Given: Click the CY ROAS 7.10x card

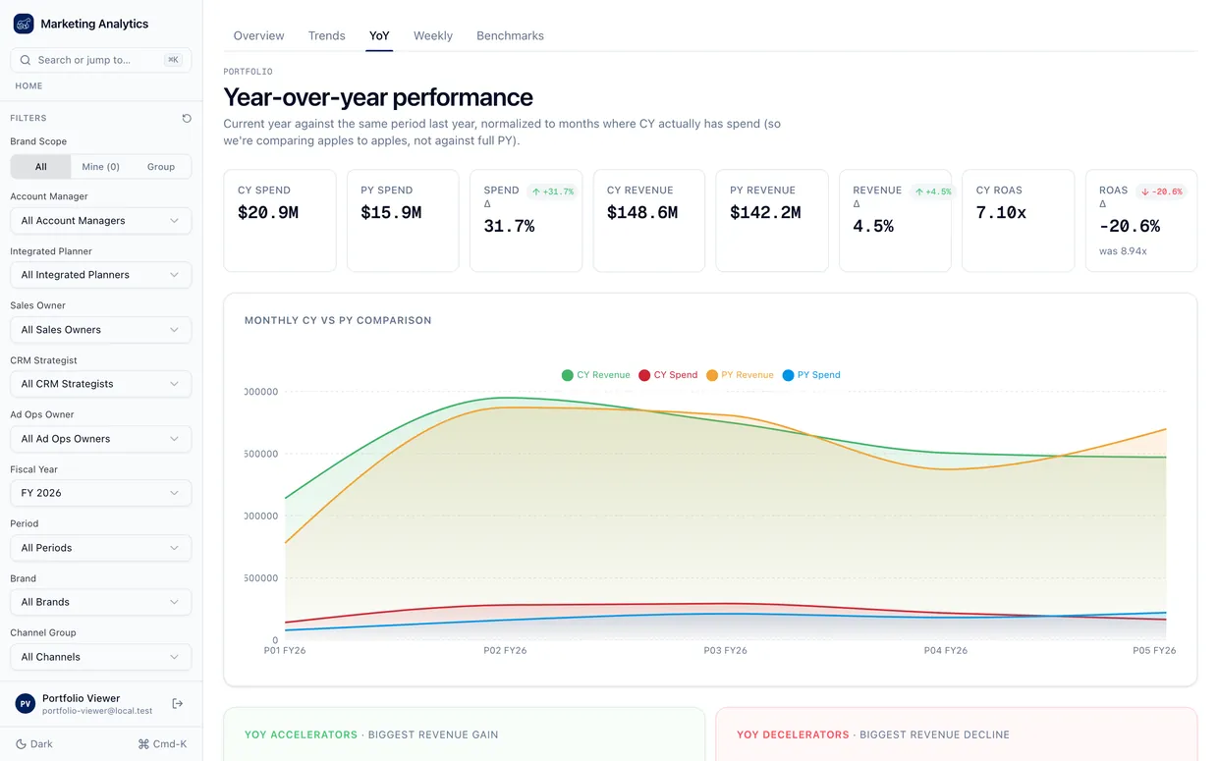Looking at the screenshot, I should tap(1018, 221).
